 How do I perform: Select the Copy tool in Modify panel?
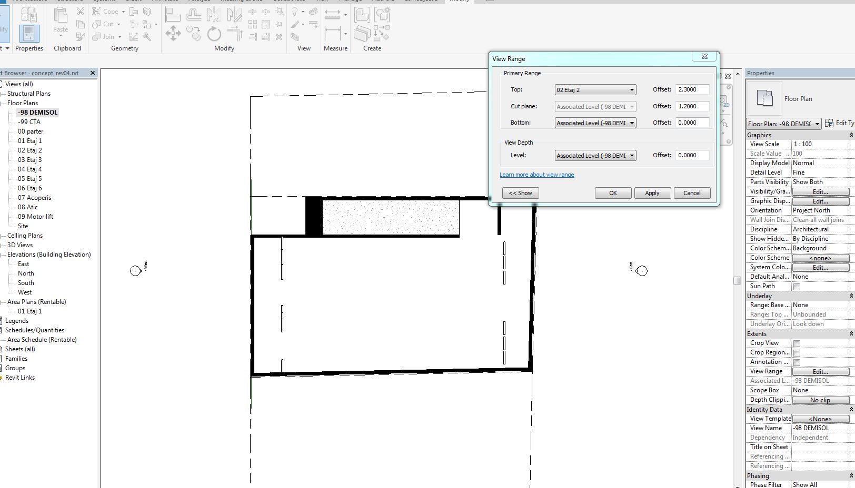[x=193, y=34]
